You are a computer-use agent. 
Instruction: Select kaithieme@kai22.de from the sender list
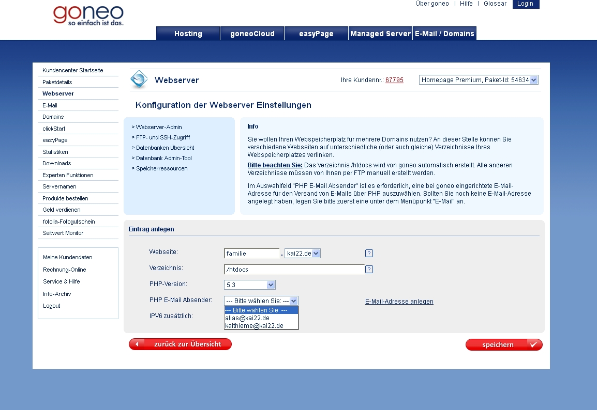(261, 326)
